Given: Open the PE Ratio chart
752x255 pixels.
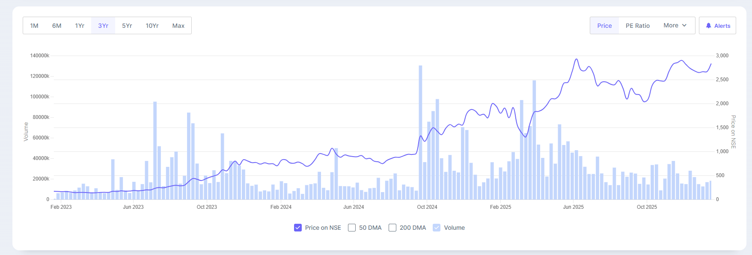Looking at the screenshot, I should (x=638, y=26).
